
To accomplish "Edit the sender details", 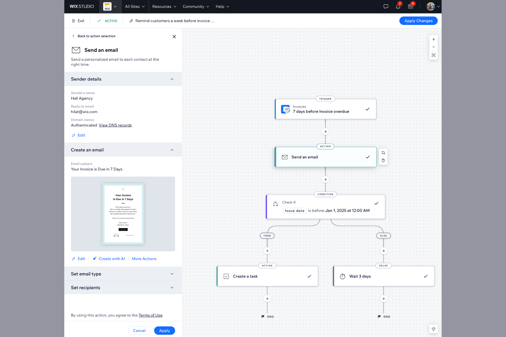I will click(78, 135).
